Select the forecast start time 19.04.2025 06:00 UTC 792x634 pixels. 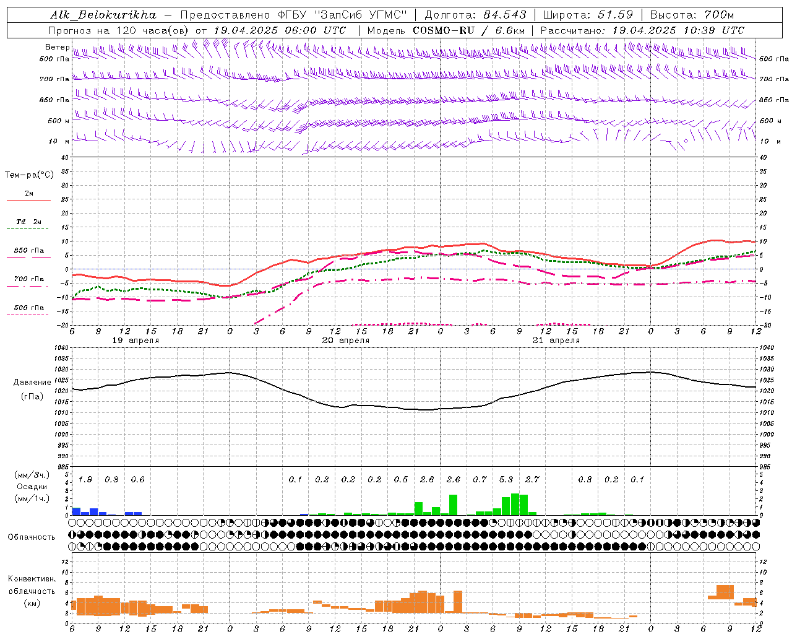point(280,30)
